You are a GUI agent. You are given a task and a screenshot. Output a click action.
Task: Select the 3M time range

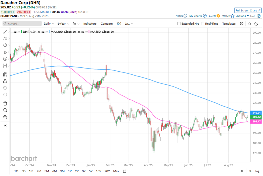47,171
